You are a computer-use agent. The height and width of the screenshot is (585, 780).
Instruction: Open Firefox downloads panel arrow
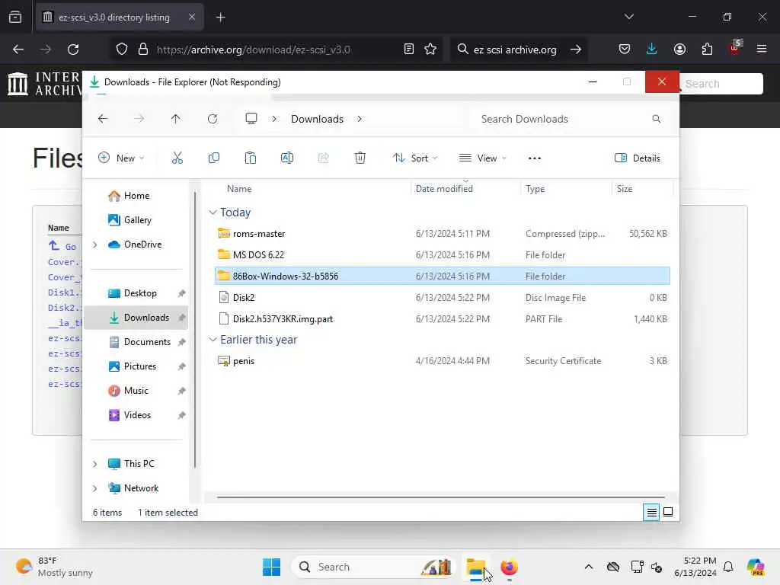point(652,49)
